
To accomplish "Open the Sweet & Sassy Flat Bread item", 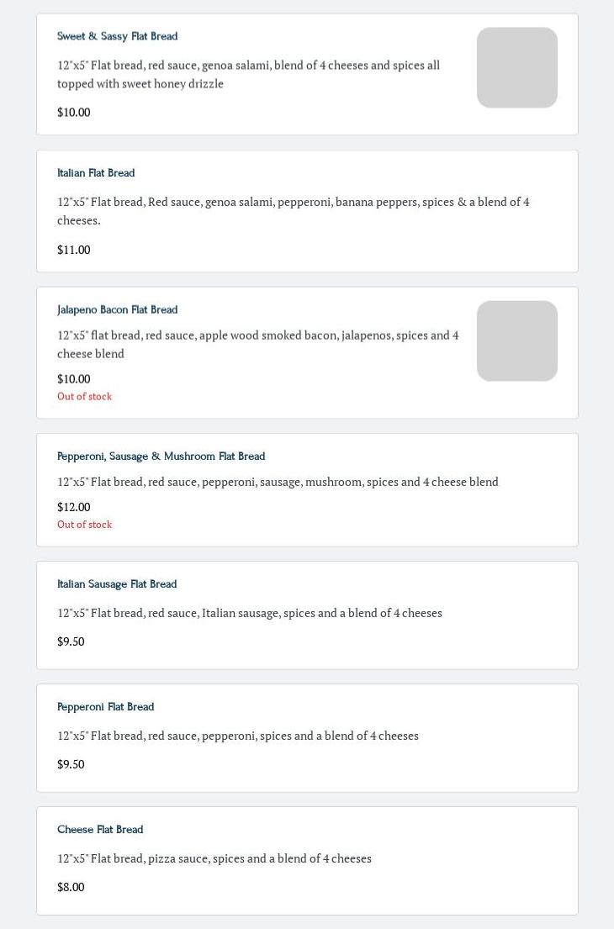I will (x=117, y=36).
